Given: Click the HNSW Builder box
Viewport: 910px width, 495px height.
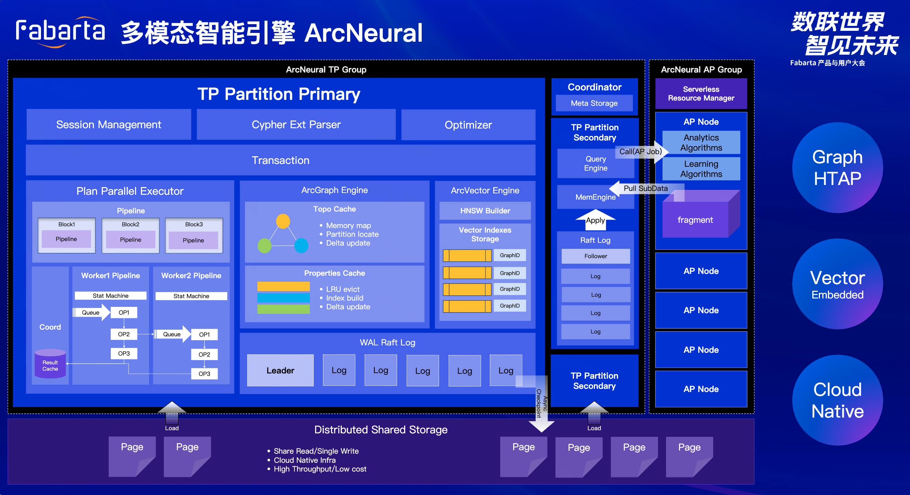Looking at the screenshot, I should coord(485,211).
